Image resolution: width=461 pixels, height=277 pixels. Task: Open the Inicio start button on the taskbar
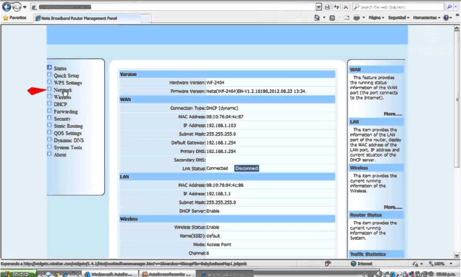pyautogui.click(x=18, y=274)
